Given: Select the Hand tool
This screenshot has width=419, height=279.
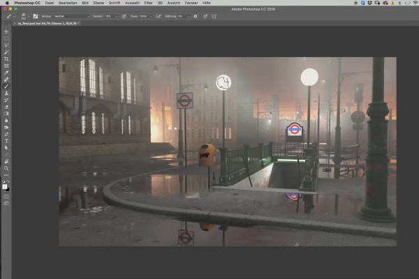Looking at the screenshot, I should (x=6, y=161).
